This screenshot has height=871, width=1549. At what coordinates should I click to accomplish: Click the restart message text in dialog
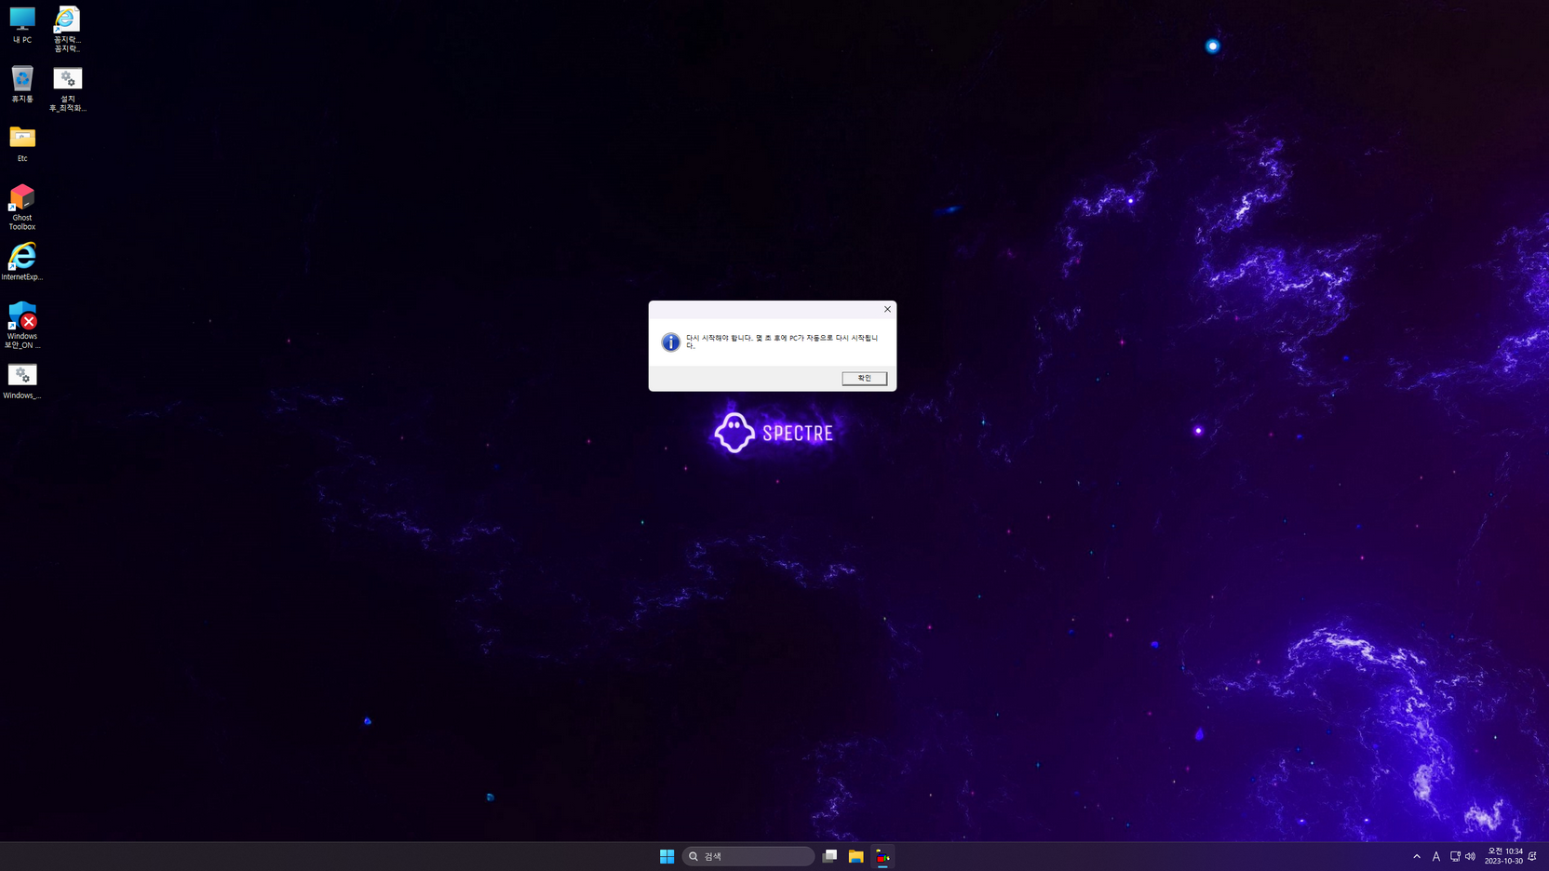point(782,342)
